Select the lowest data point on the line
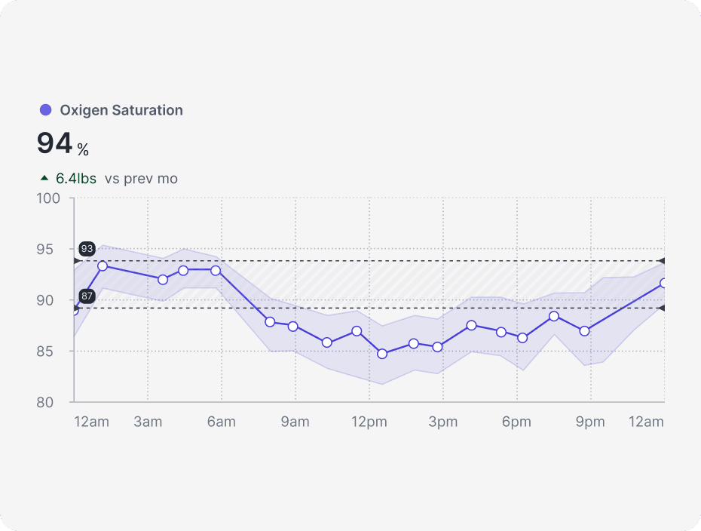This screenshot has width=701, height=531. 382,353
